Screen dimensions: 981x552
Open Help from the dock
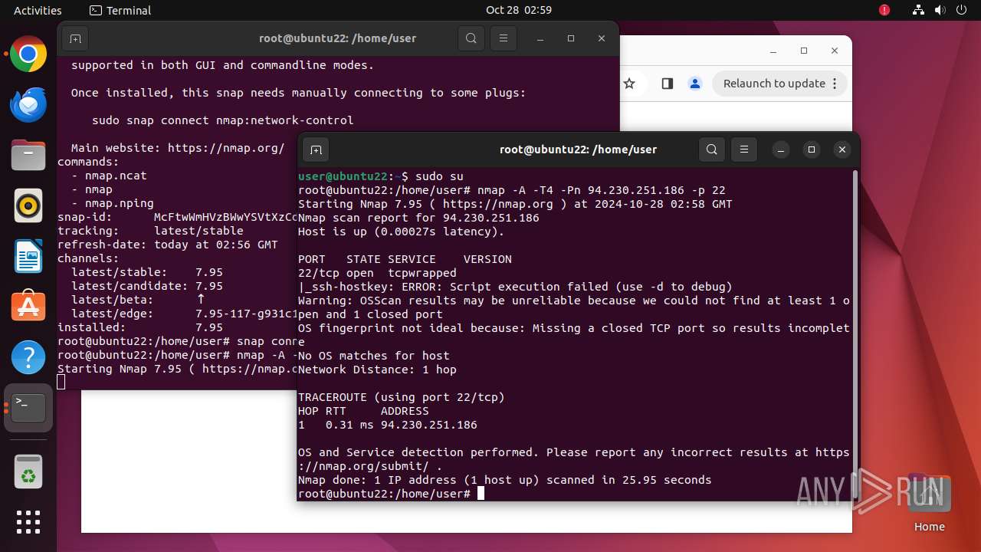[x=28, y=357]
